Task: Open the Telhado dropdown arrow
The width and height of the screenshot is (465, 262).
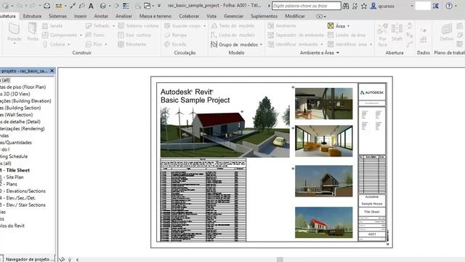Action: [x=113, y=26]
